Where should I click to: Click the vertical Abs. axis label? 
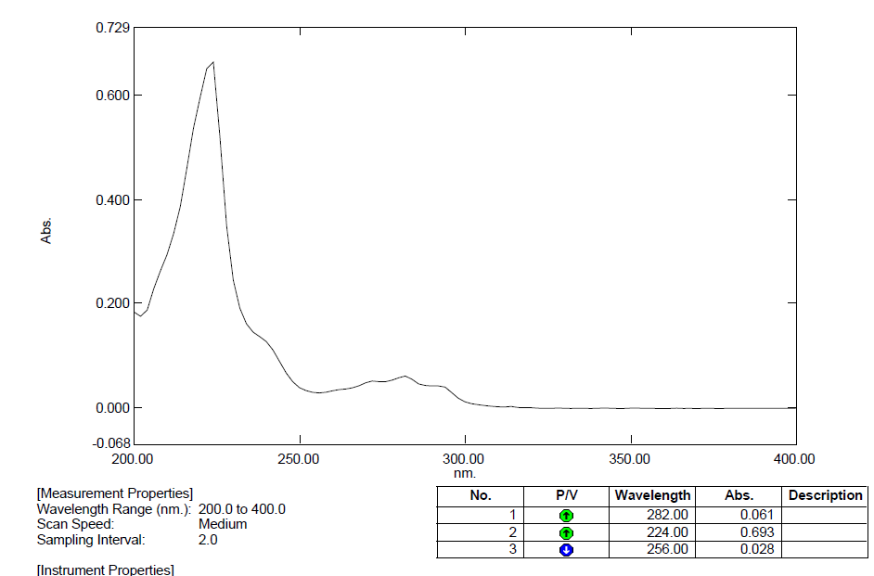(46, 231)
